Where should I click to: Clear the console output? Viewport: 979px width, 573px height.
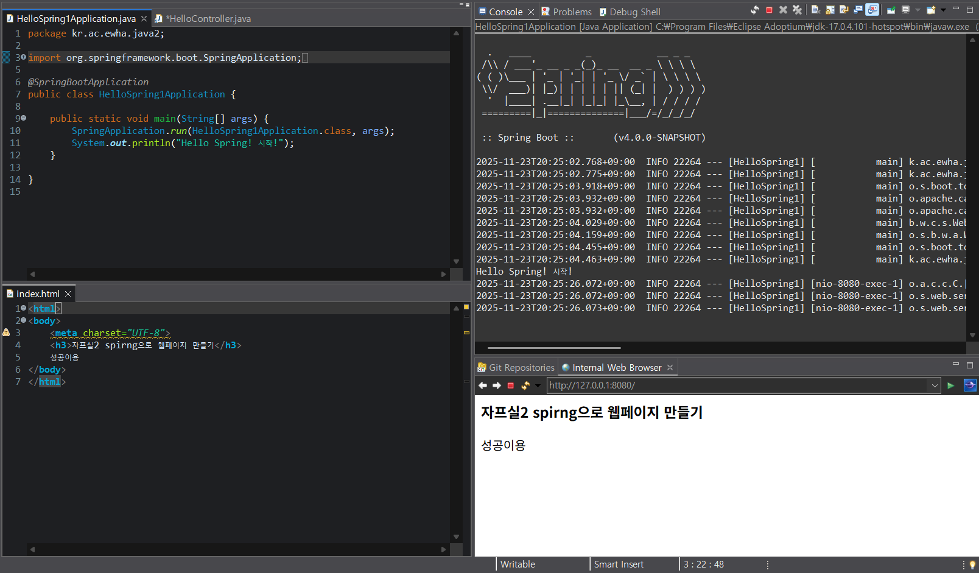pos(816,10)
